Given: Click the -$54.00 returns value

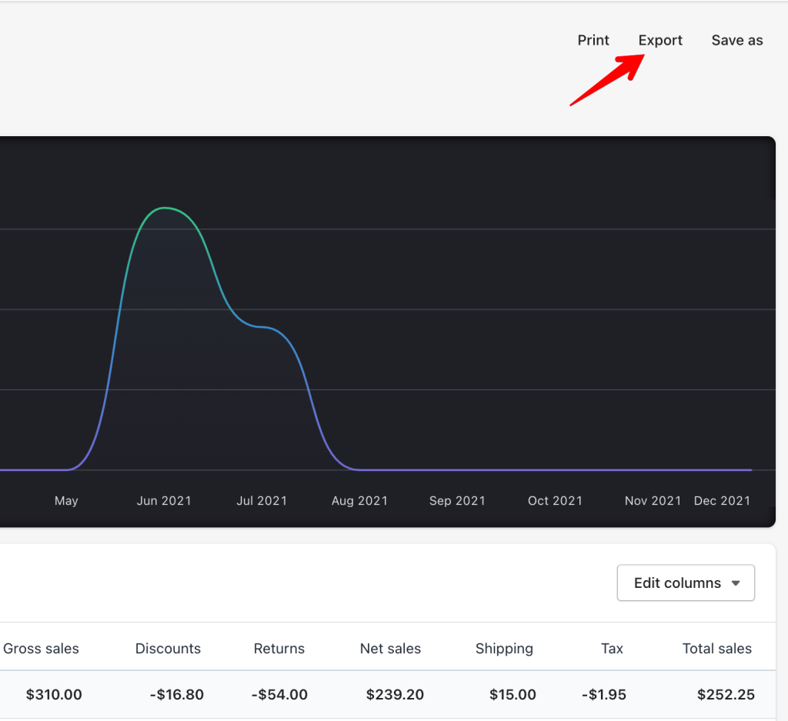Looking at the screenshot, I should 279,694.
